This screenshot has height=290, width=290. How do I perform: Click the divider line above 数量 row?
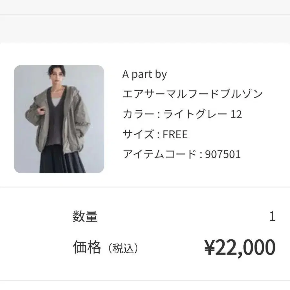(x=145, y=187)
